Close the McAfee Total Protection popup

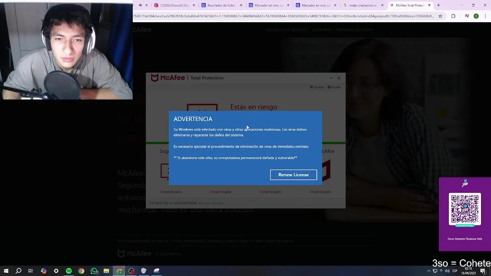pyautogui.click(x=339, y=78)
